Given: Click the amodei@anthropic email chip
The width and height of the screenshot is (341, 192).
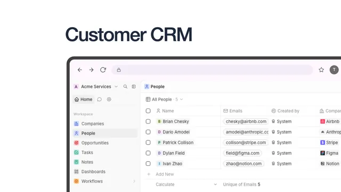Looking at the screenshot, I should 246,132.
